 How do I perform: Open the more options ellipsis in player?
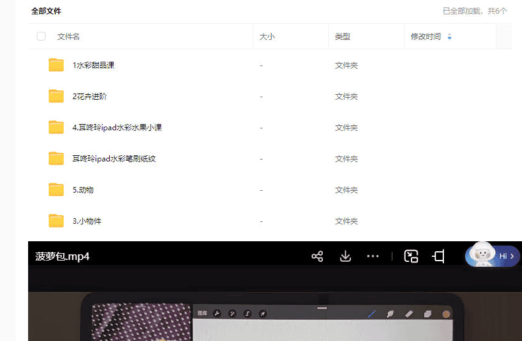pos(373,256)
